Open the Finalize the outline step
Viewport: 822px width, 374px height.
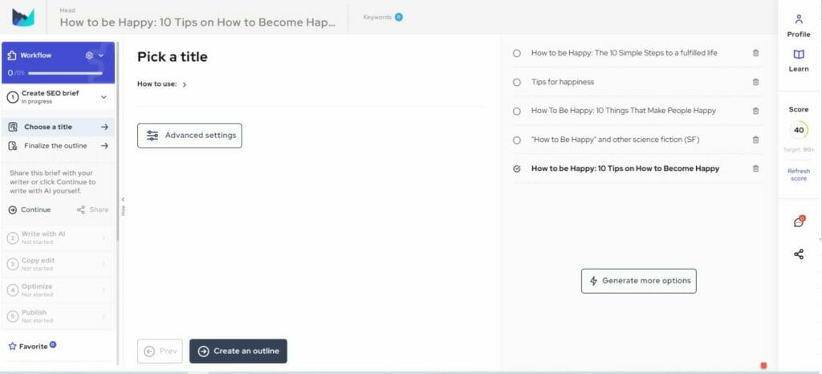click(x=58, y=145)
